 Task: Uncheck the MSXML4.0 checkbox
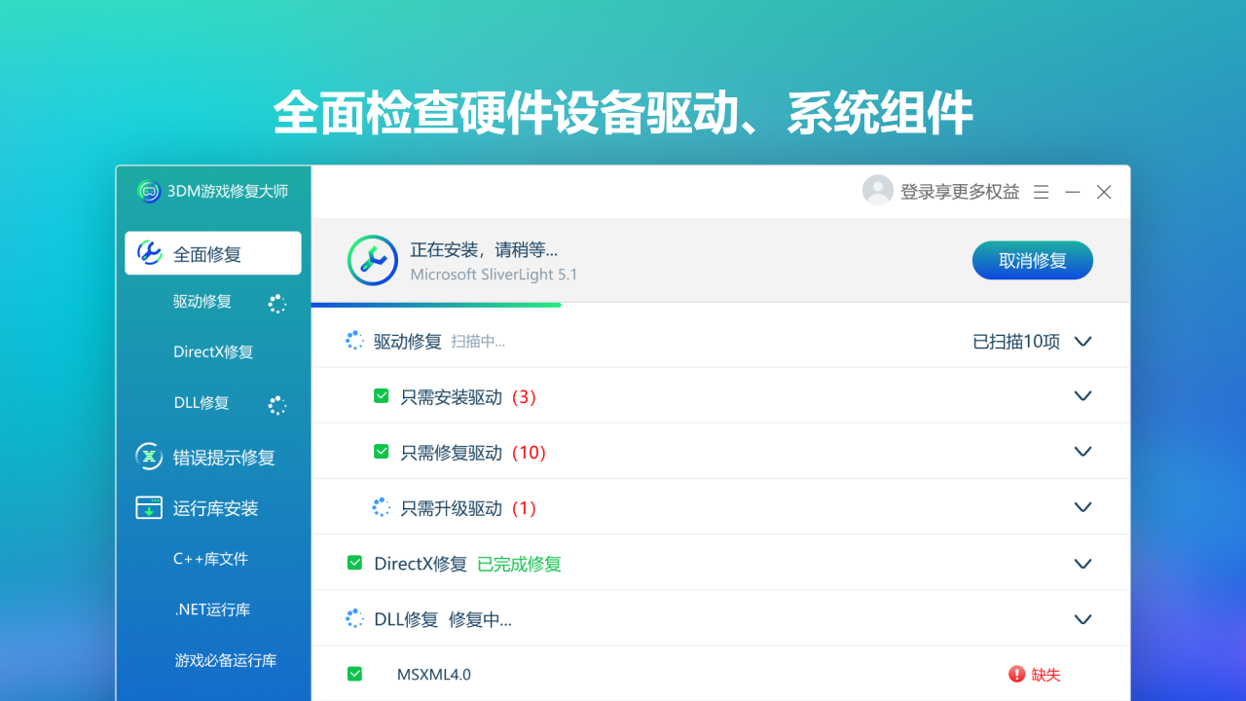coord(354,674)
